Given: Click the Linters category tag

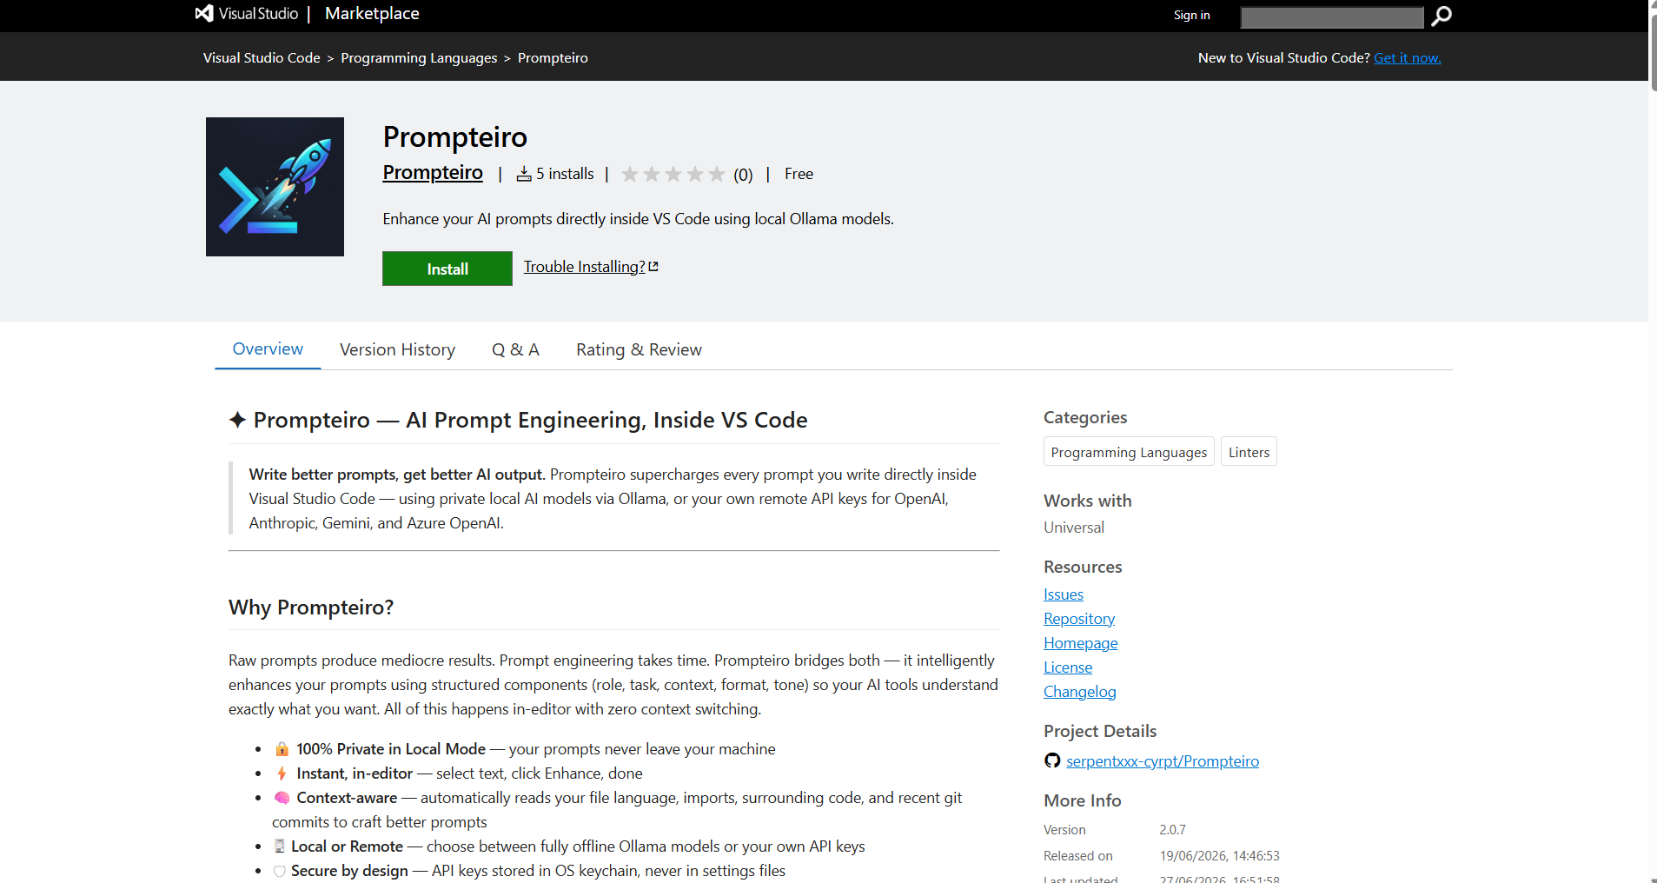Looking at the screenshot, I should (x=1249, y=452).
